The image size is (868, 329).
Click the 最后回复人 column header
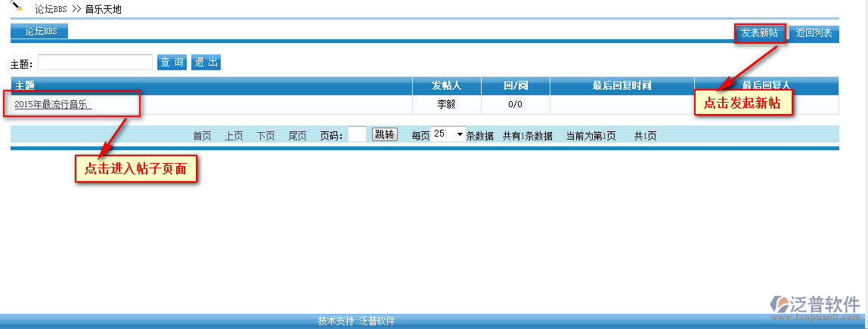point(767,85)
